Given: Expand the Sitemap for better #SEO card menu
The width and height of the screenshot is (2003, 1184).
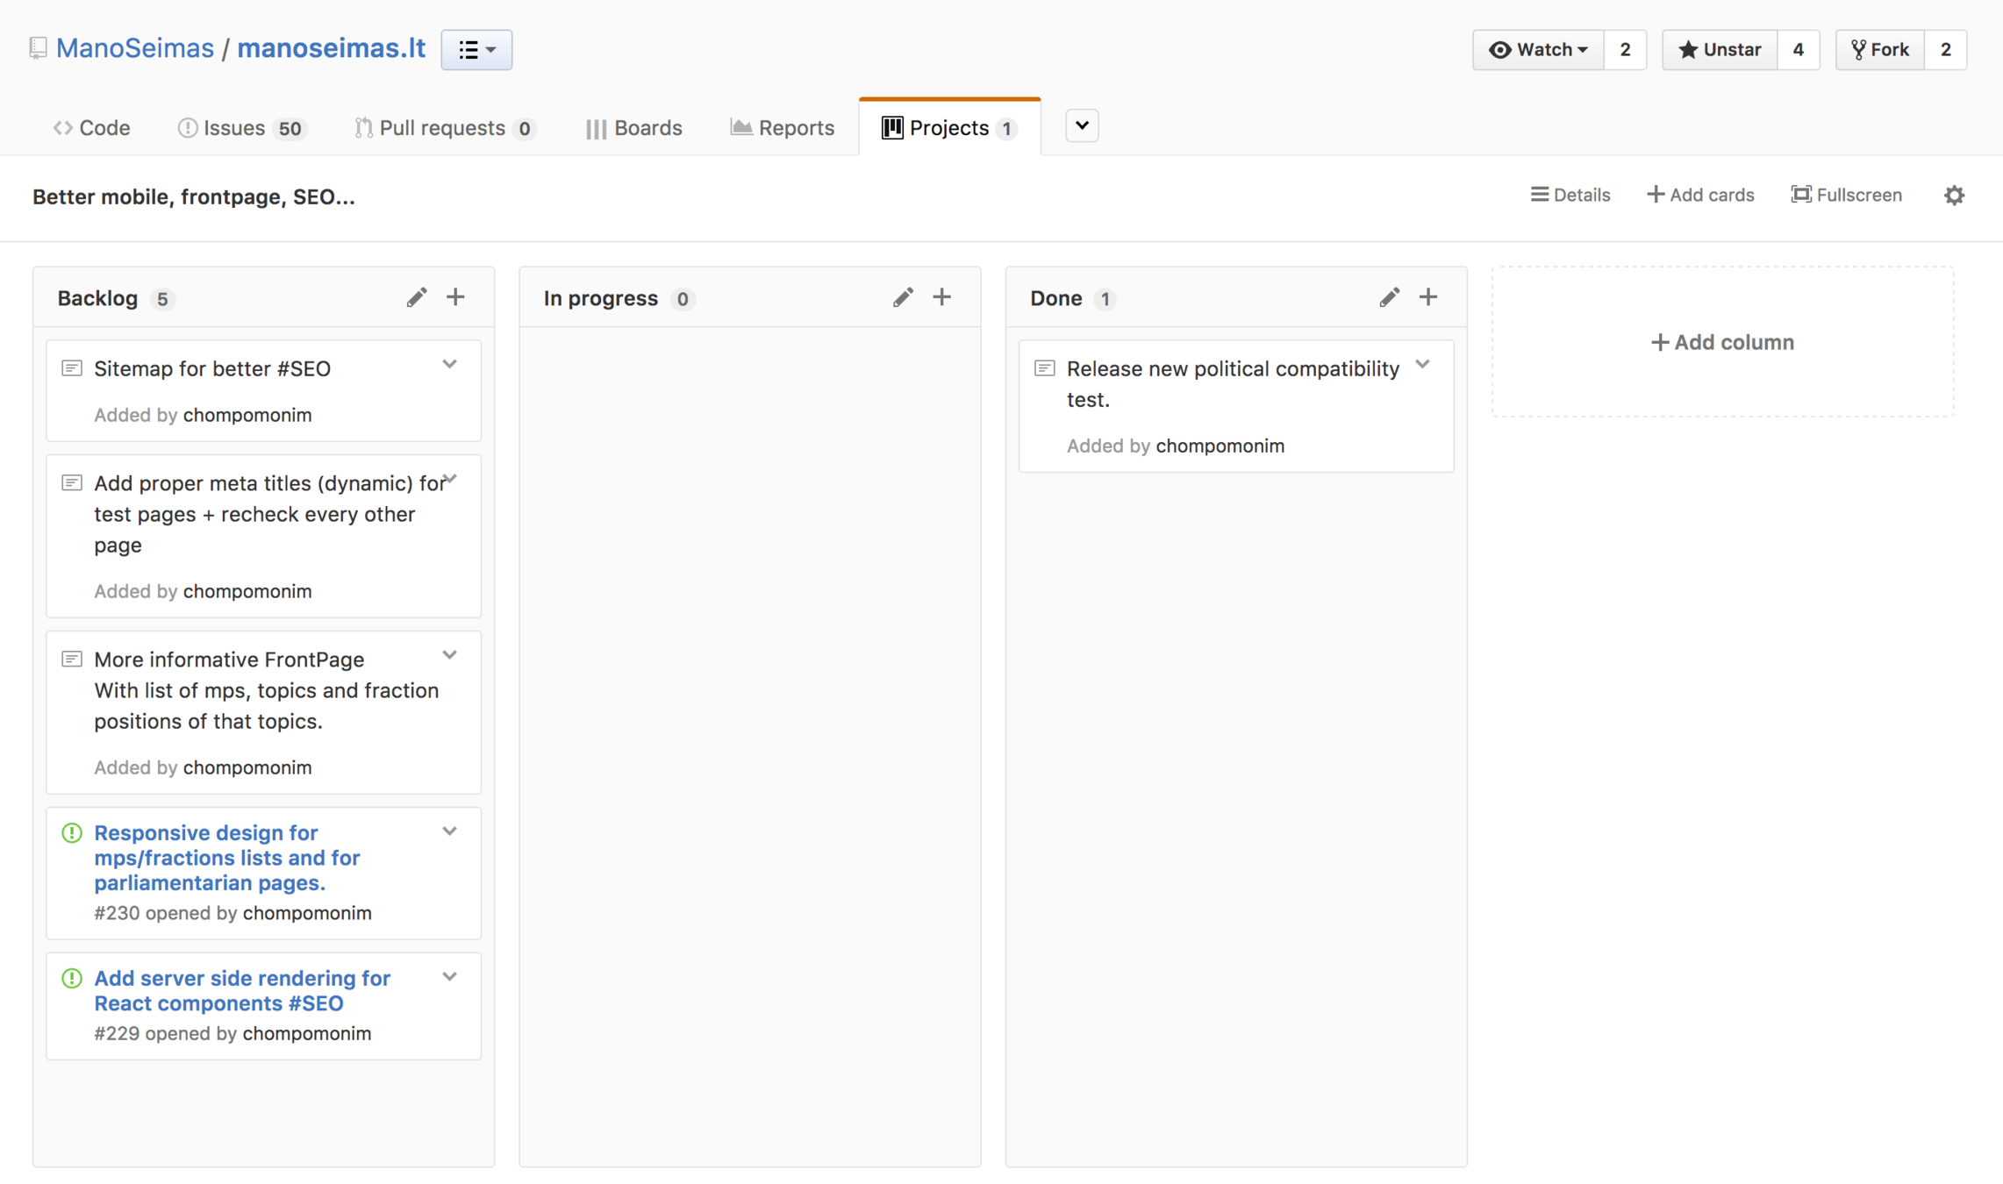Looking at the screenshot, I should 450,365.
